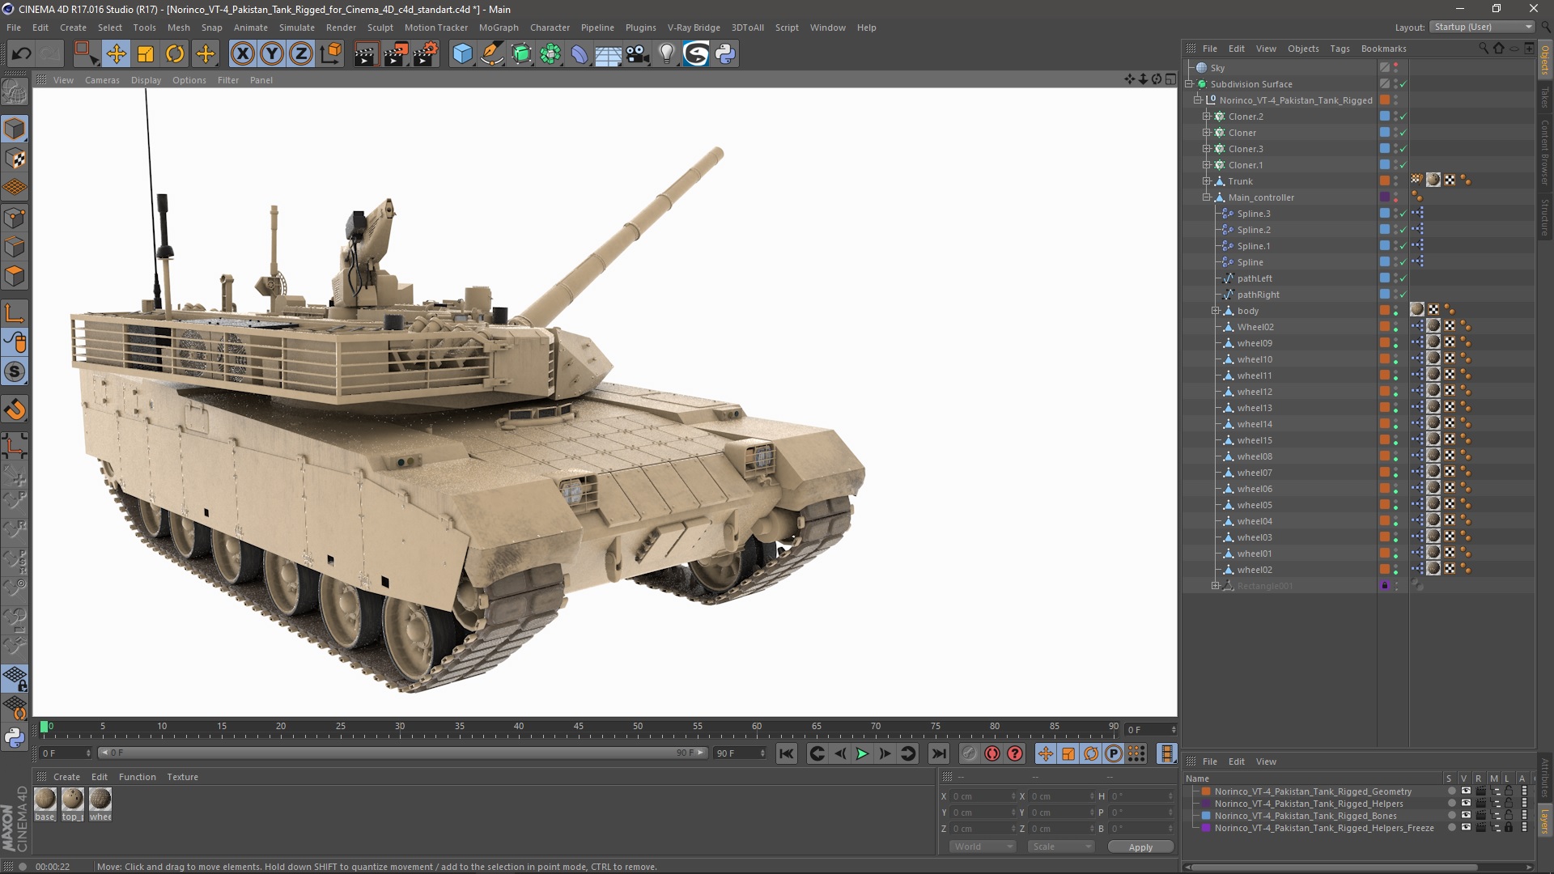Open the MoGraph menu
The width and height of the screenshot is (1554, 874).
498,28
